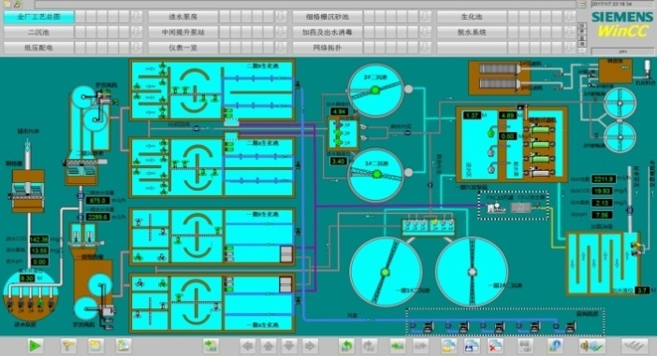Switch to the 二沉池 screen
Screen dimensions: 657x356
pyautogui.click(x=39, y=32)
